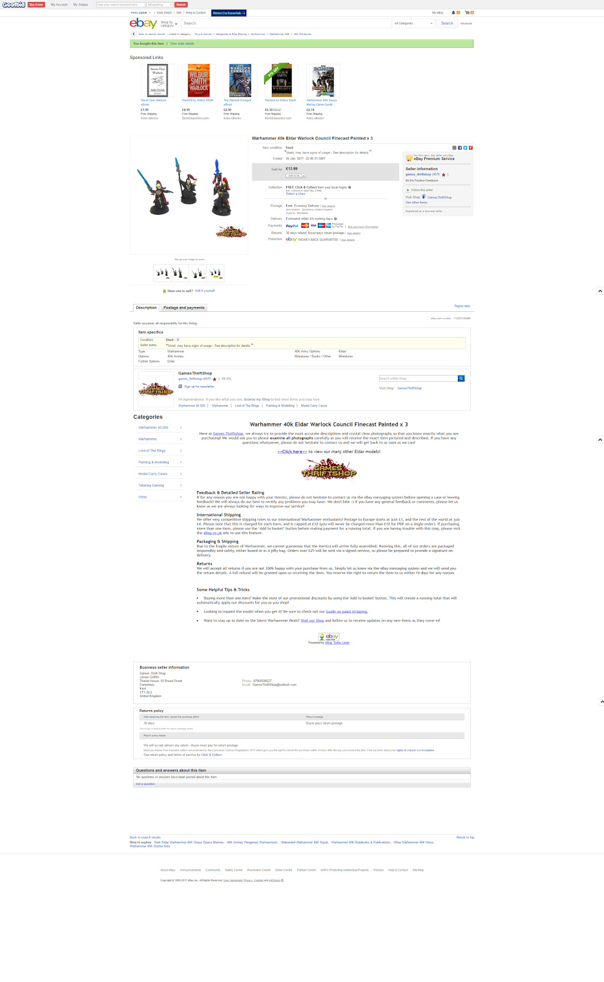Open the Shop by category dropdown

click(169, 23)
